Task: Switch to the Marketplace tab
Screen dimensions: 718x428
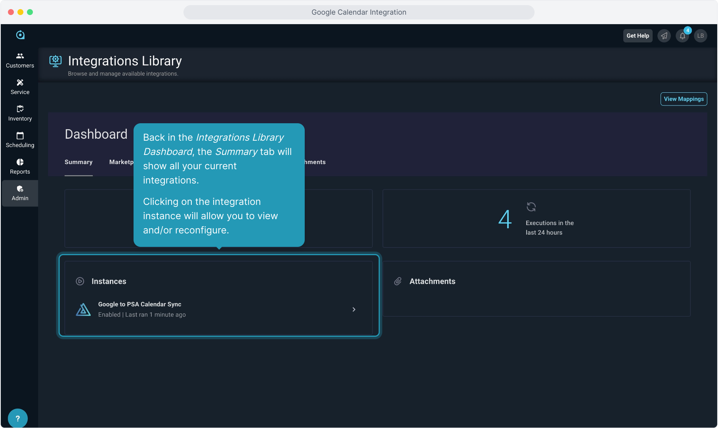Action: tap(121, 162)
